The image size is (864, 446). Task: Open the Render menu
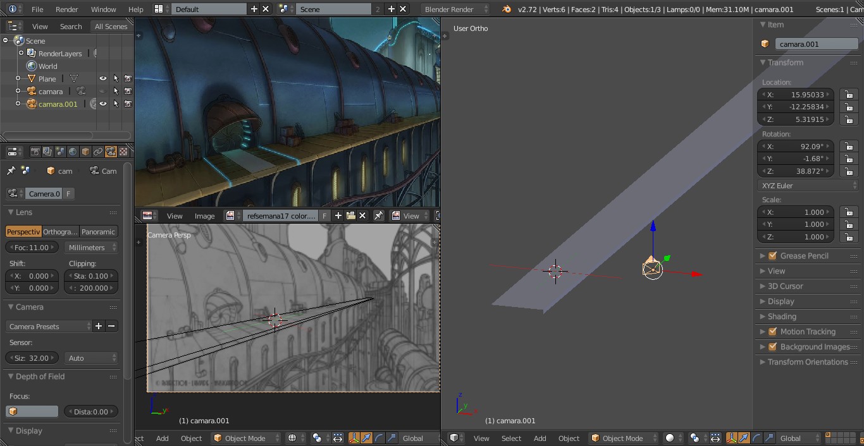(67, 9)
